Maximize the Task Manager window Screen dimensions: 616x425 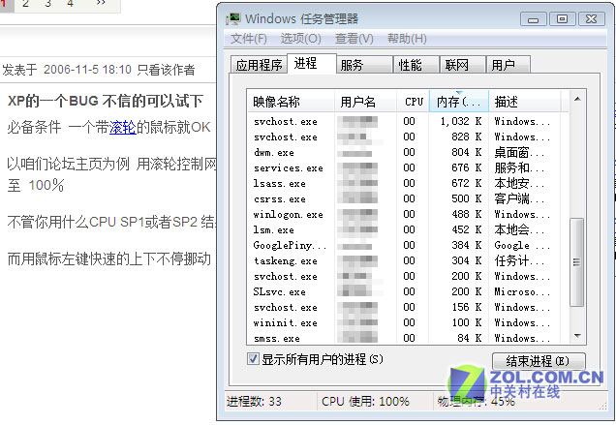tap(562, 18)
